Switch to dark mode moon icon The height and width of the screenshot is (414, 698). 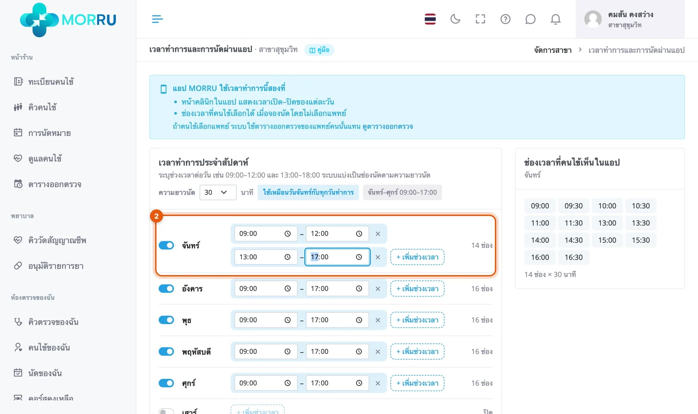[x=455, y=19]
